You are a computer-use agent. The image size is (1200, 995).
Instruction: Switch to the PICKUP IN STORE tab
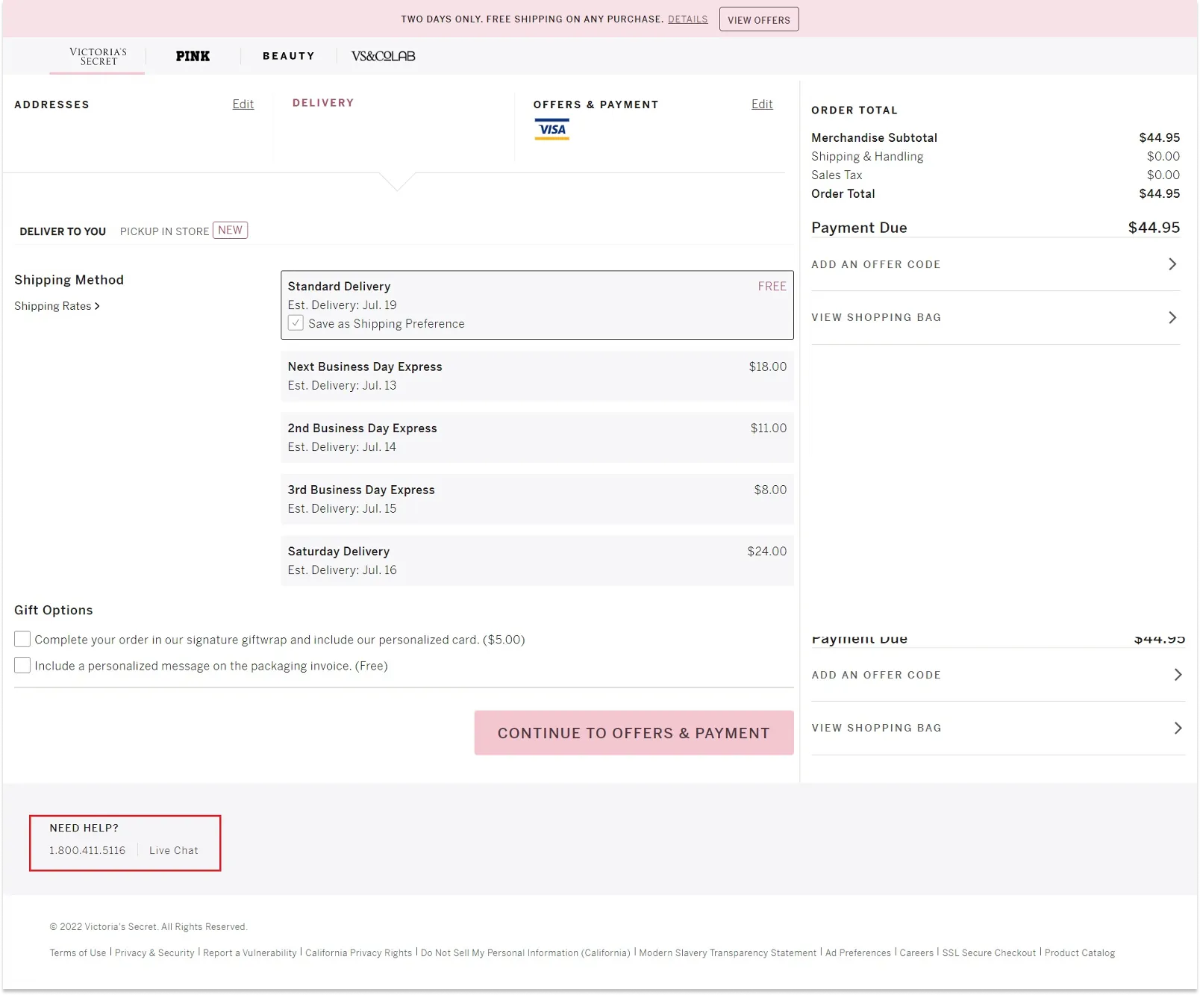pos(165,231)
